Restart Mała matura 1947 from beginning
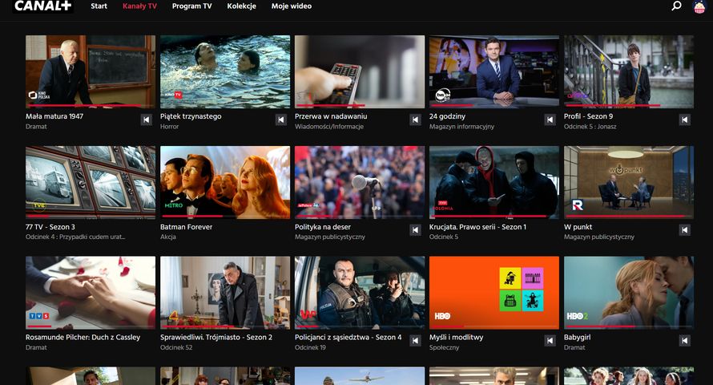This screenshot has width=713, height=385. coord(146,120)
